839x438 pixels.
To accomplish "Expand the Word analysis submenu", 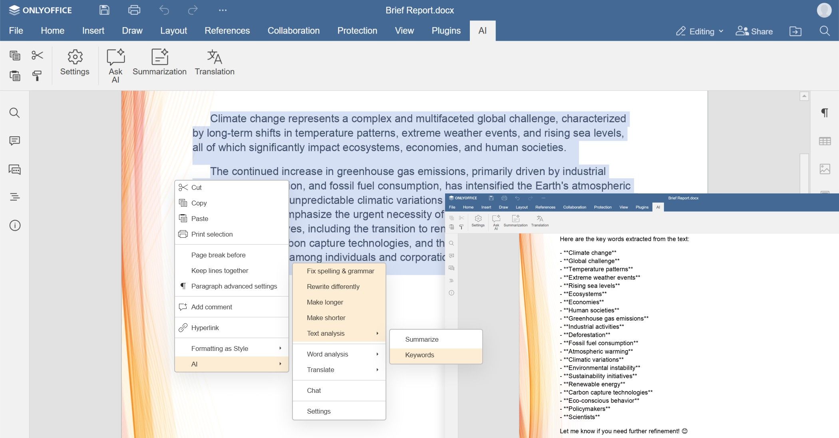I will tap(339, 354).
